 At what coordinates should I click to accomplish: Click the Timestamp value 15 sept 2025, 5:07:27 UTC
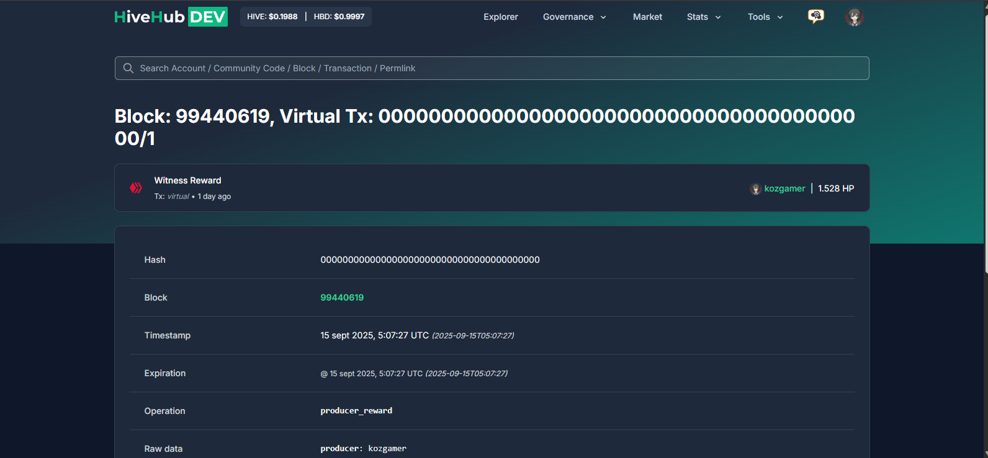(374, 335)
